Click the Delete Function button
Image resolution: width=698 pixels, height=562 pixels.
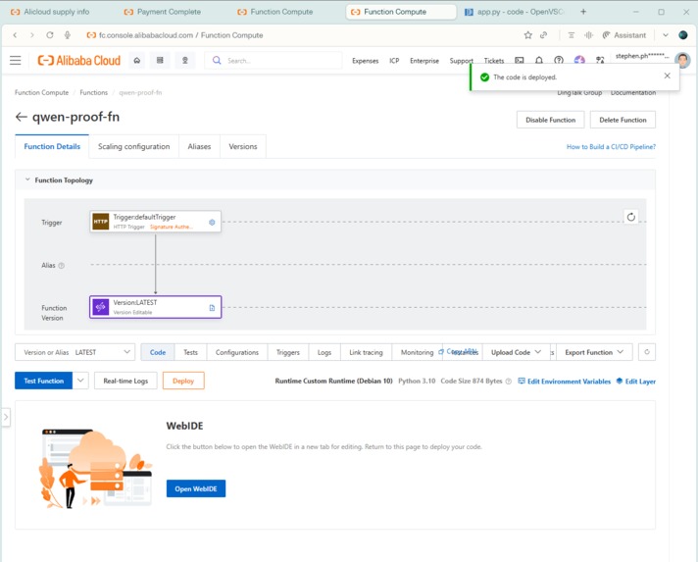pyautogui.click(x=623, y=120)
